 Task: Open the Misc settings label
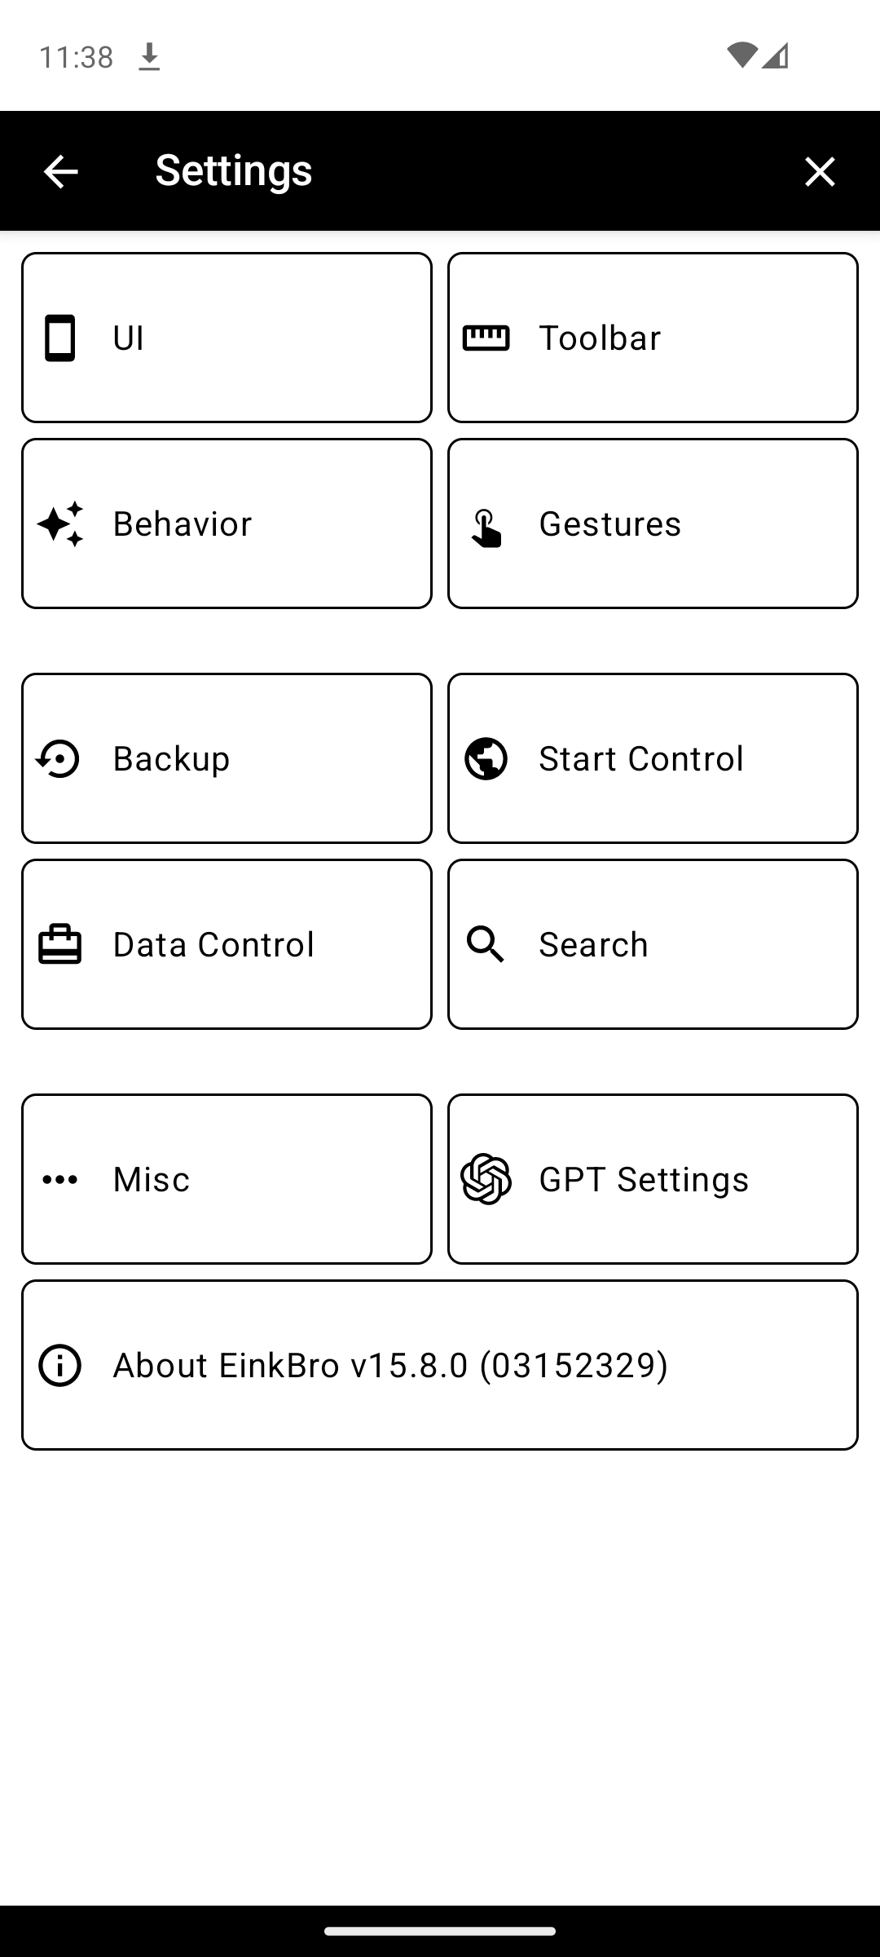[x=152, y=1179]
